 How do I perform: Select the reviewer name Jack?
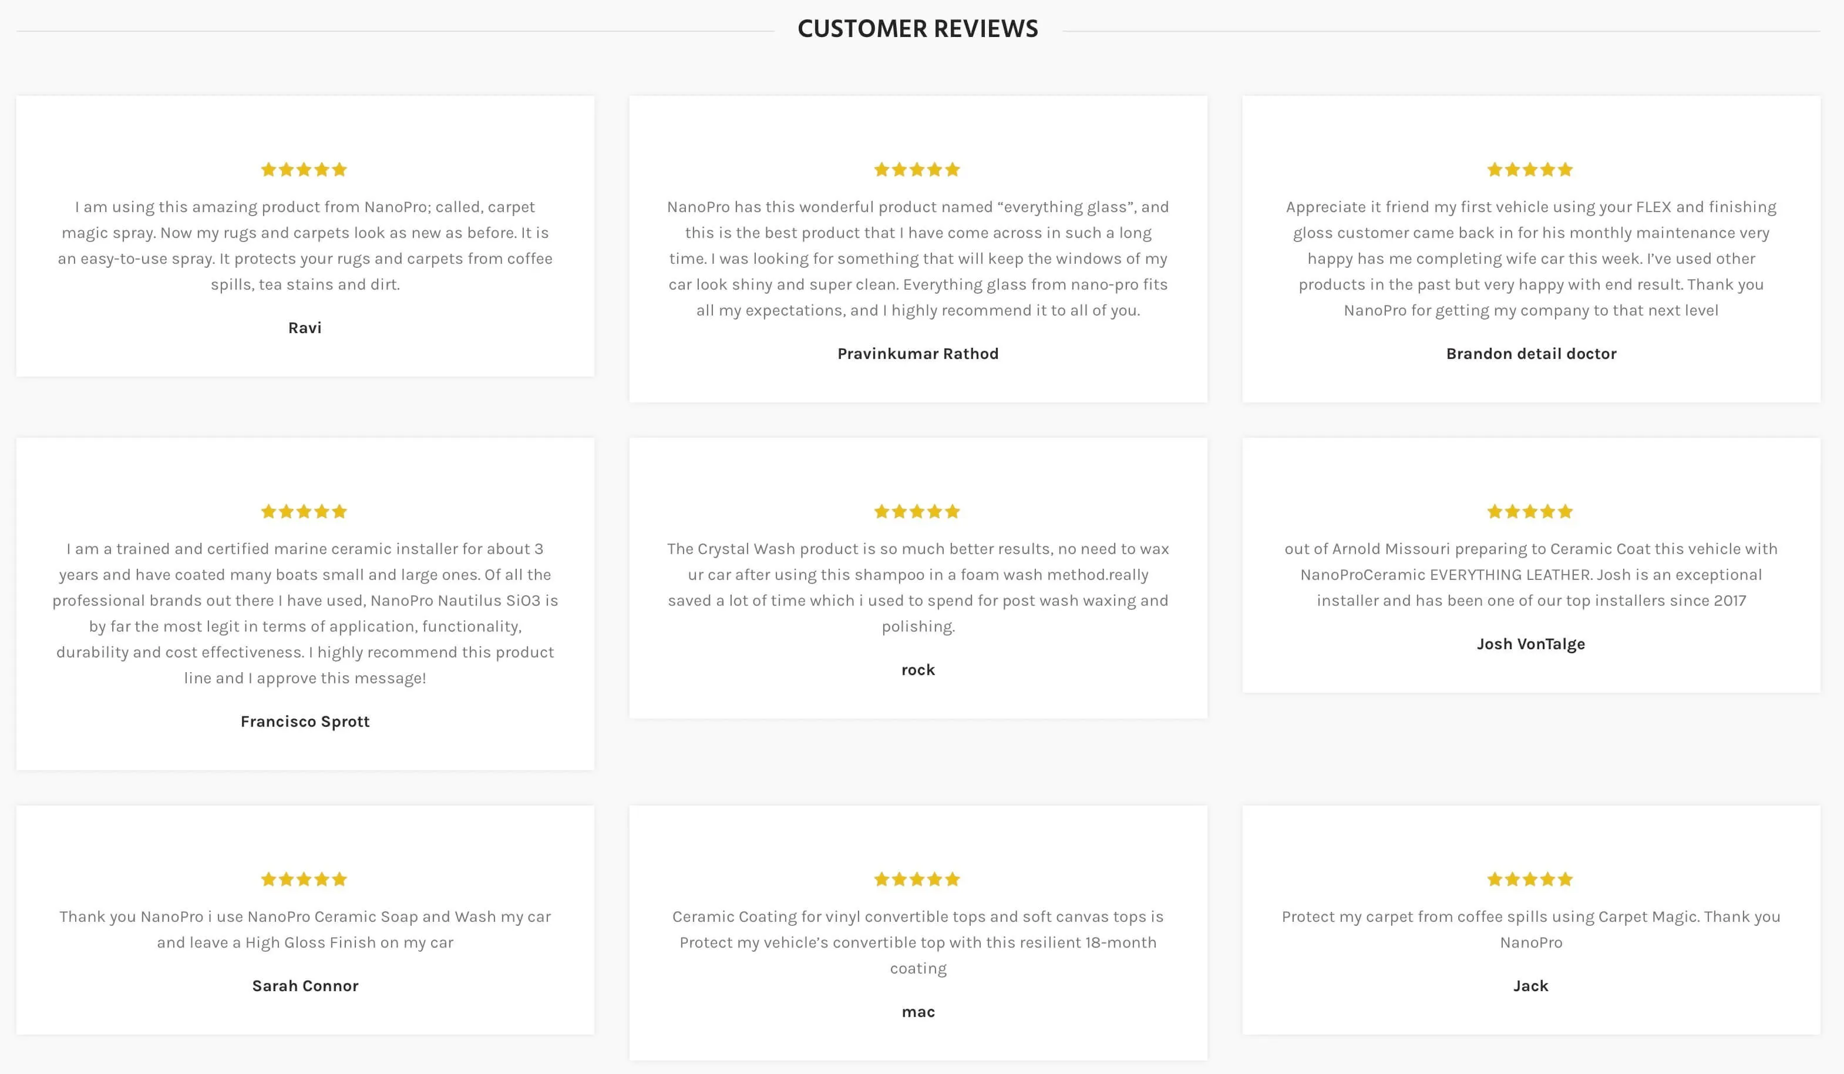point(1531,986)
